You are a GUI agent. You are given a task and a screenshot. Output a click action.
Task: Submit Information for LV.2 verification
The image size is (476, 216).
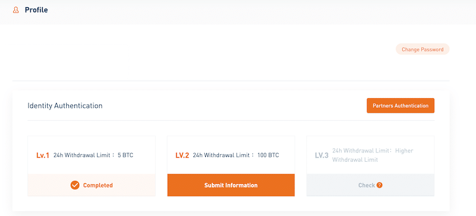pyautogui.click(x=231, y=185)
